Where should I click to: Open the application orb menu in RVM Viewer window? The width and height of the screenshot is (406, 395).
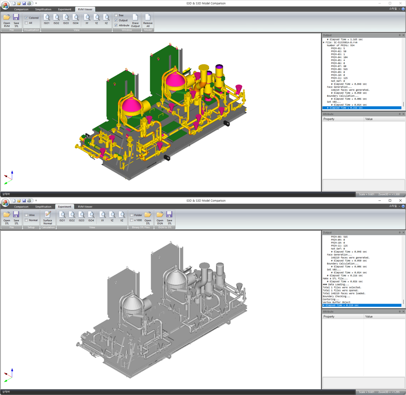5,5
